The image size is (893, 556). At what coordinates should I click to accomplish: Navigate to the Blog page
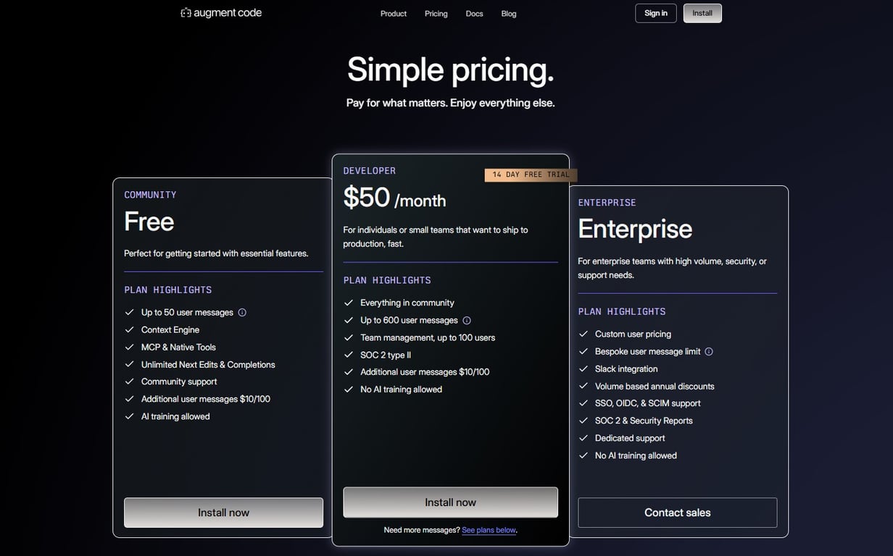[x=509, y=14]
